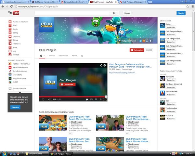
Task: Open Marvel Entertainment channel
Action: (x=18, y=67)
